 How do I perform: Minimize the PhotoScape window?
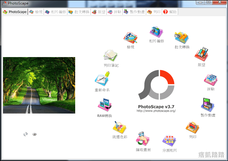(200, 2)
